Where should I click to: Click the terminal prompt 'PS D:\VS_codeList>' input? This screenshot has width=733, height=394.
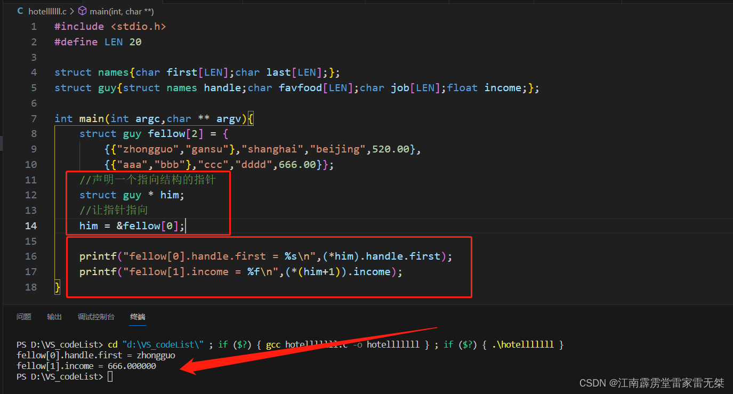(x=65, y=376)
